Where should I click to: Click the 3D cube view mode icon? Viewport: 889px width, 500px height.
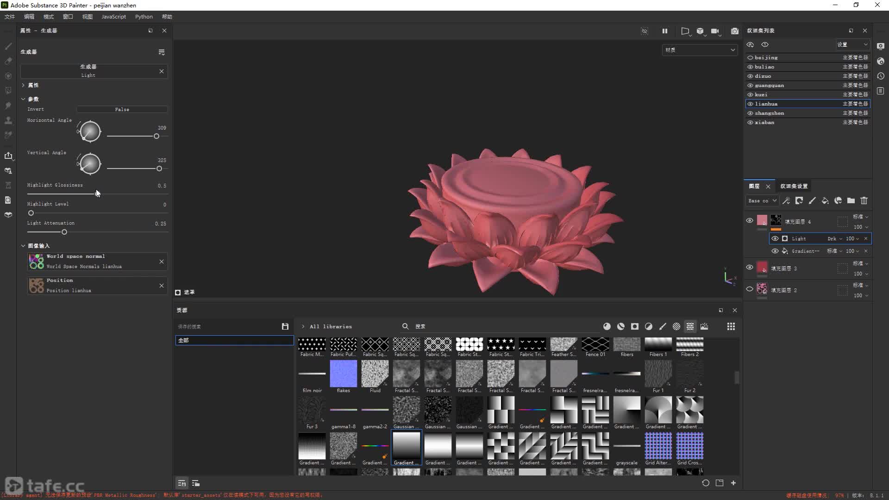700,31
